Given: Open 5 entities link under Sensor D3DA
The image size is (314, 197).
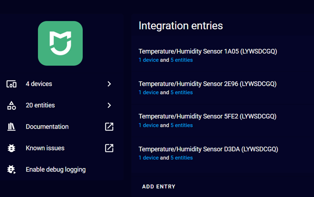Looking at the screenshot, I should point(181,158).
